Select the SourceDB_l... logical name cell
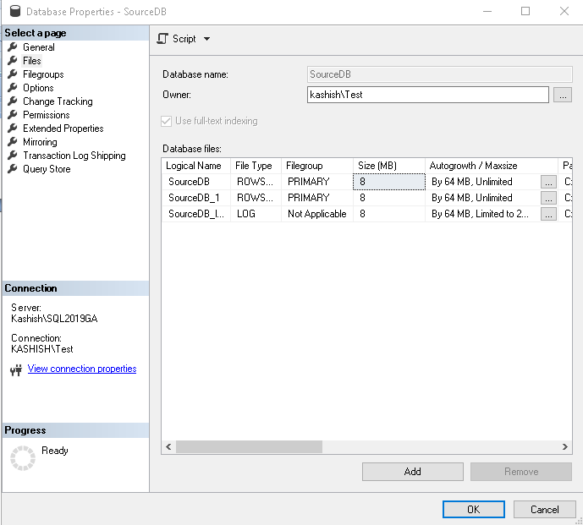Image resolution: width=583 pixels, height=525 pixels. pos(196,214)
